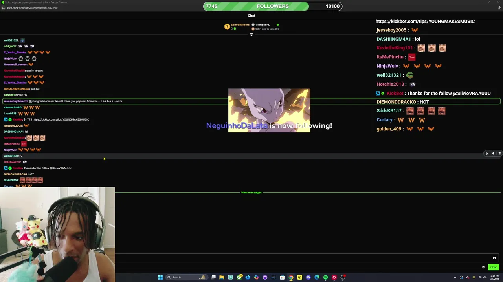The image size is (503, 282).
Task: Open the clock showing 2:14 PM
Action: pos(494,277)
